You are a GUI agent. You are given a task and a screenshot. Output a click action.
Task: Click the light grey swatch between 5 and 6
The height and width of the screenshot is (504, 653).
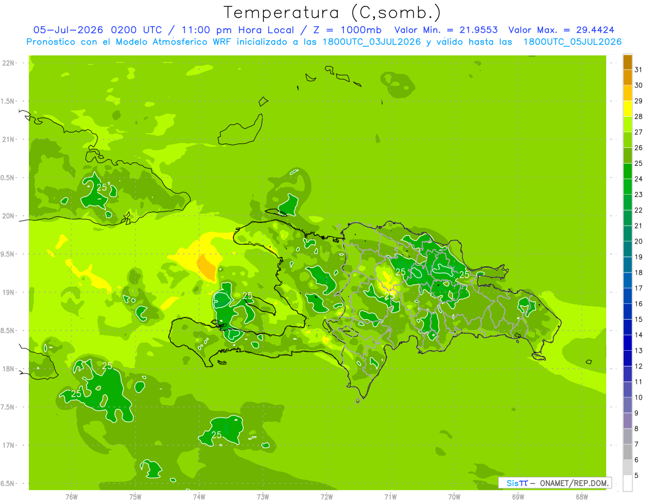(x=627, y=468)
